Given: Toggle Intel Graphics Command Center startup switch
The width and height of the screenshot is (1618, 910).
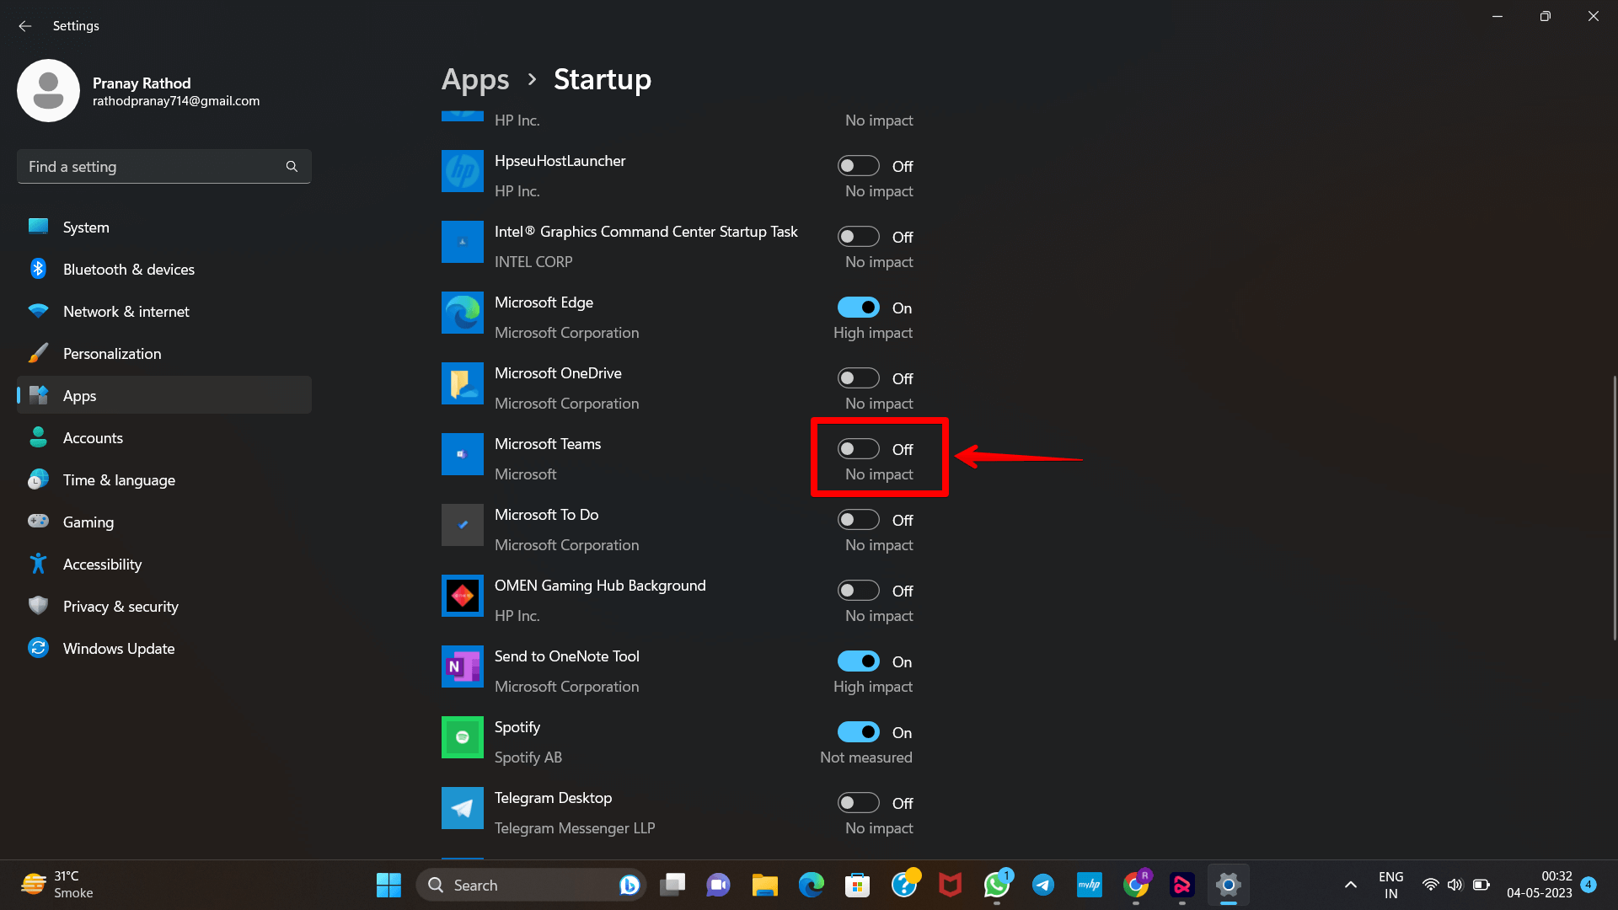Looking at the screenshot, I should click(858, 237).
